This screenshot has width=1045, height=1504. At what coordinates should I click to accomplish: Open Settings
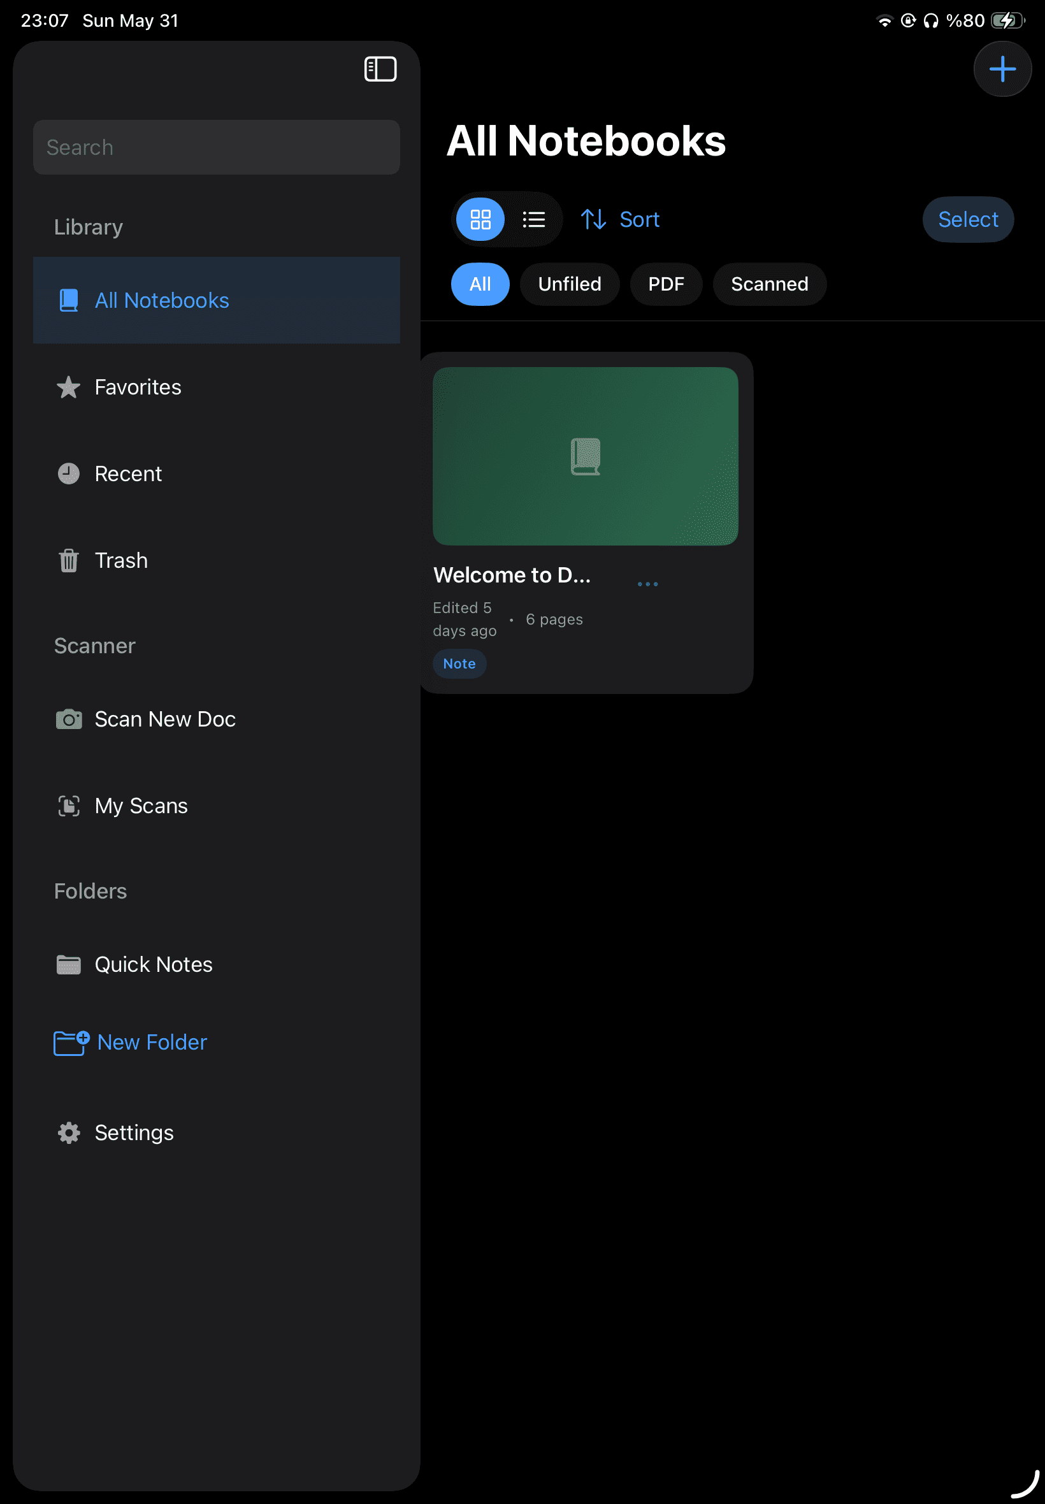click(216, 1133)
